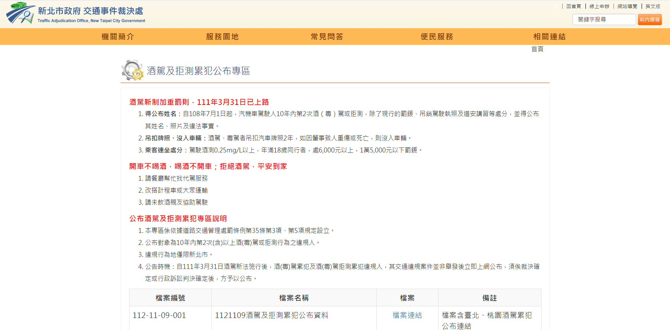Open the 檔案連結 link in the table
Screen dimensions: 670x330
(x=407, y=315)
